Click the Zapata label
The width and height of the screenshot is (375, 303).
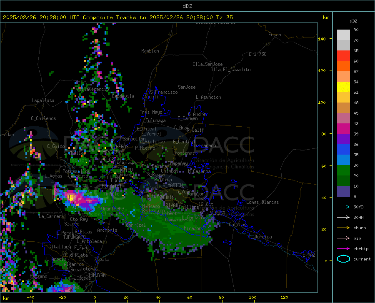[102, 260]
